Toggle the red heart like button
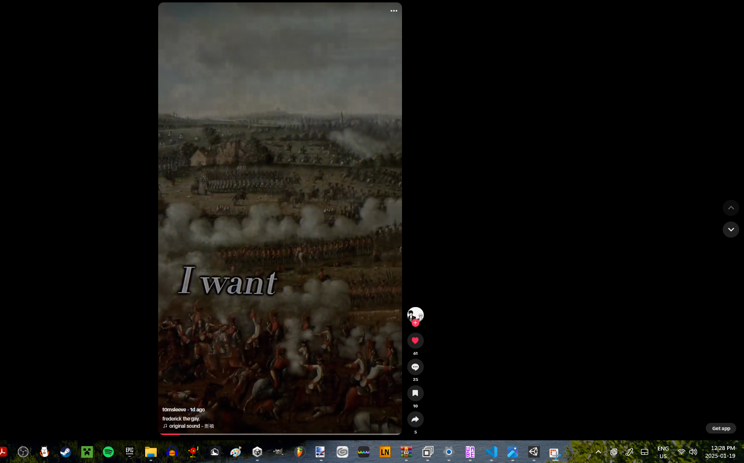The width and height of the screenshot is (744, 463). click(x=415, y=341)
